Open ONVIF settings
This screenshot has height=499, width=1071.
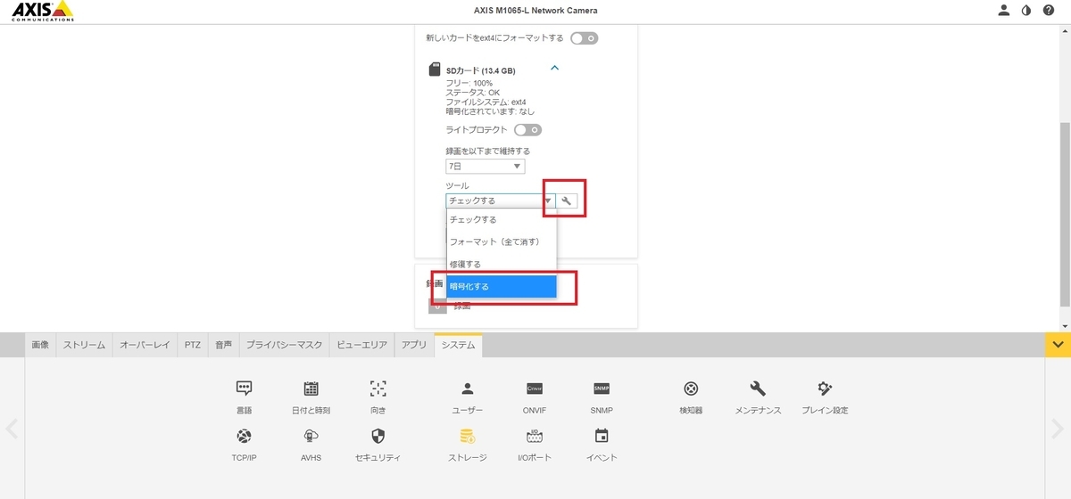535,397
